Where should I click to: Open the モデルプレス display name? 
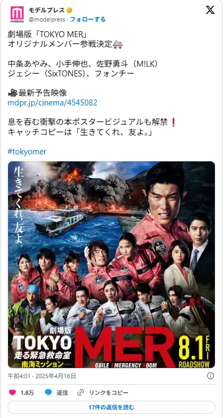(x=47, y=10)
